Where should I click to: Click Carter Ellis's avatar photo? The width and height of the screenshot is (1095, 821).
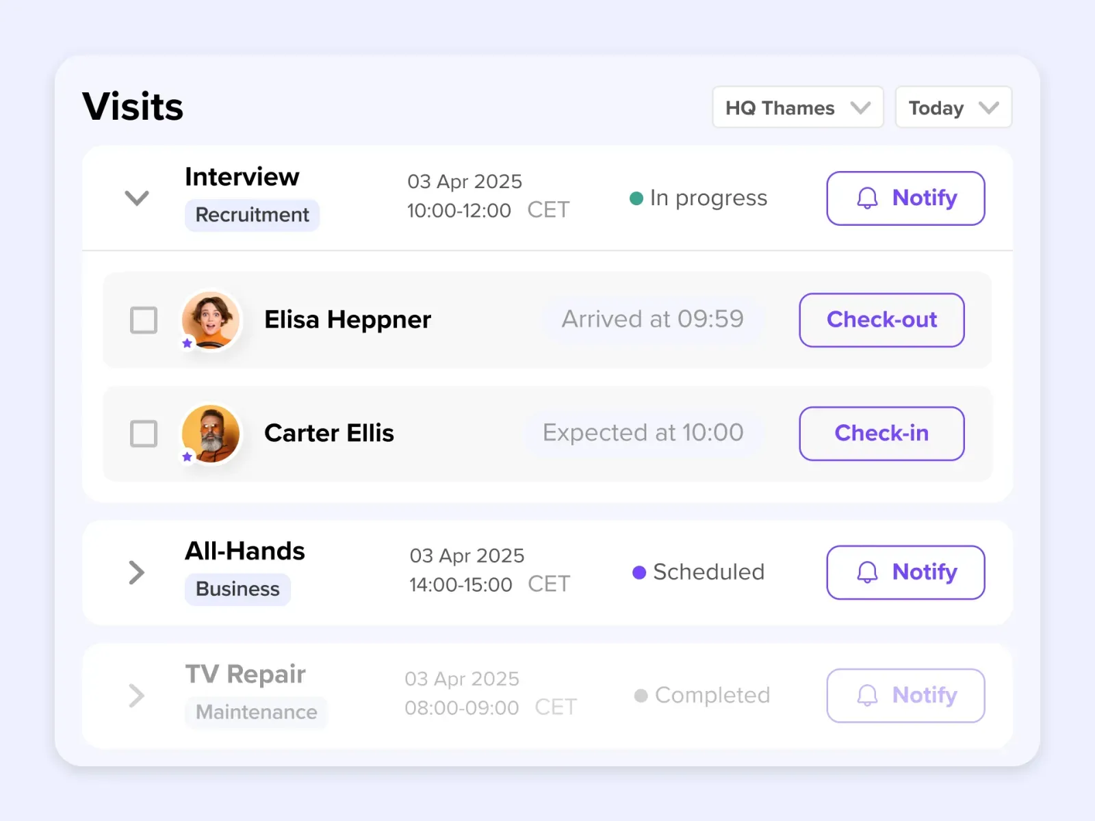(x=211, y=433)
